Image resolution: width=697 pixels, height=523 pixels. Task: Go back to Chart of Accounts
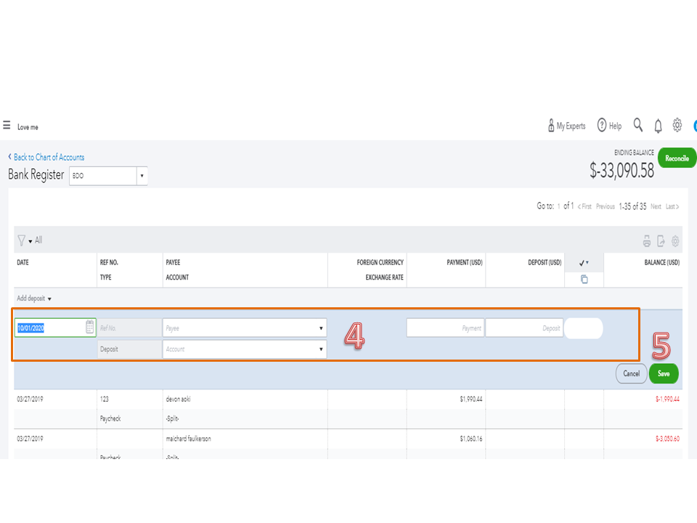[x=46, y=157]
